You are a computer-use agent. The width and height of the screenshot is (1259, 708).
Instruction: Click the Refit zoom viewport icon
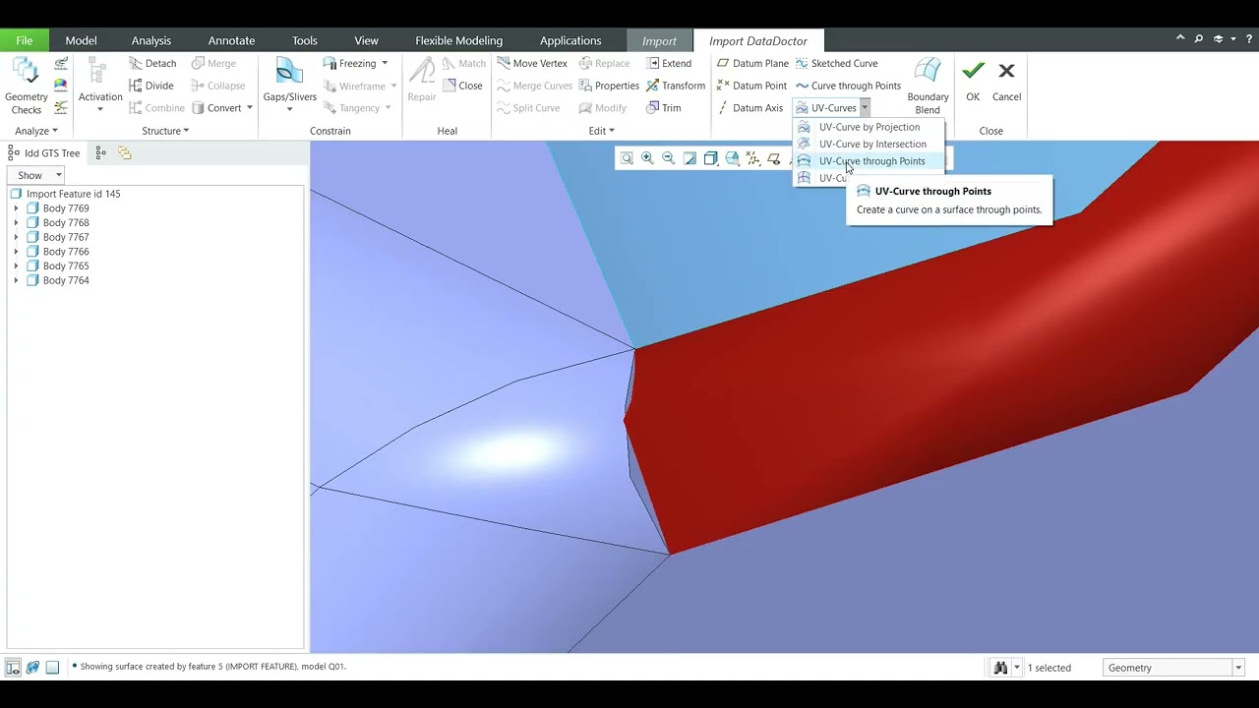click(x=627, y=158)
